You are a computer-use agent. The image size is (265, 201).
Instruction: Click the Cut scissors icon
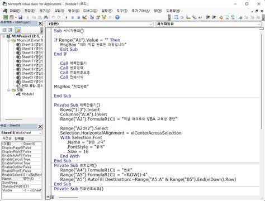click(x=28, y=17)
